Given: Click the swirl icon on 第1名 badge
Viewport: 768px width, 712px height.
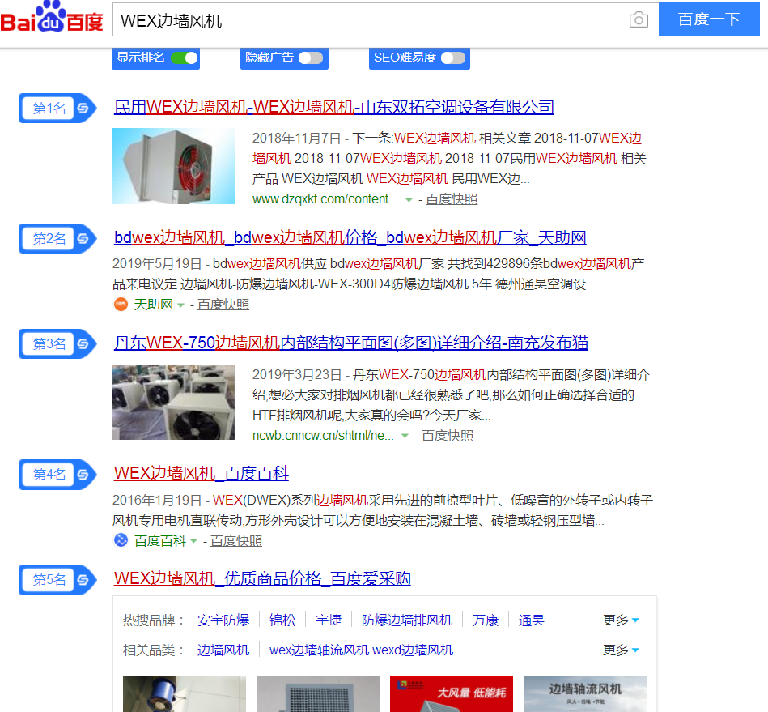Looking at the screenshot, I should (83, 108).
